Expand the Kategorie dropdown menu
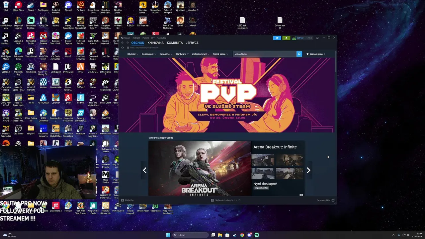Screen dimensions: 425x239 click(x=166, y=54)
